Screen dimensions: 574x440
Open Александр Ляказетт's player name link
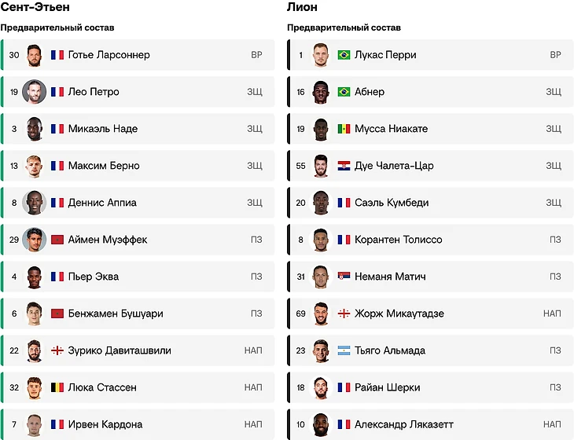point(403,424)
